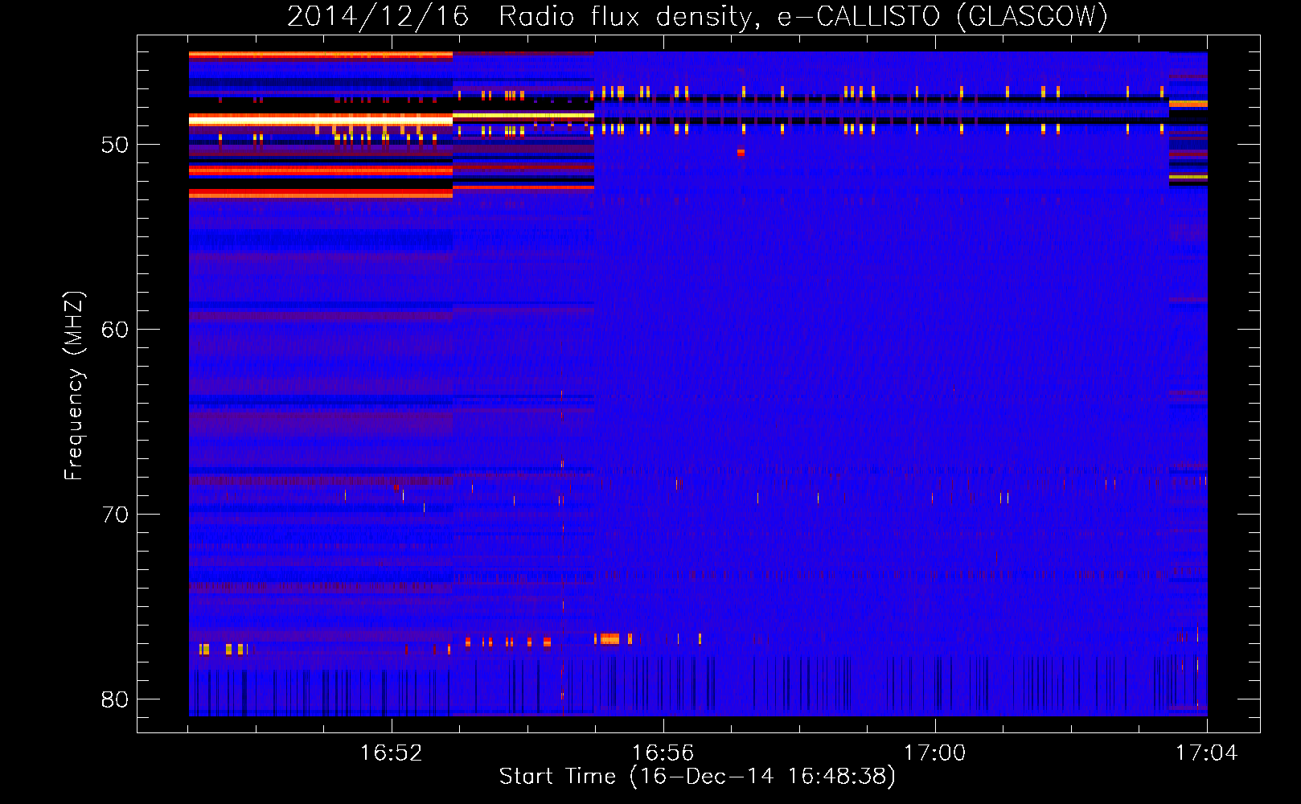Click the 80 frequency tick label
The image size is (1301, 804).
pos(115,699)
